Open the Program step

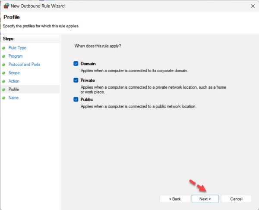(16, 56)
